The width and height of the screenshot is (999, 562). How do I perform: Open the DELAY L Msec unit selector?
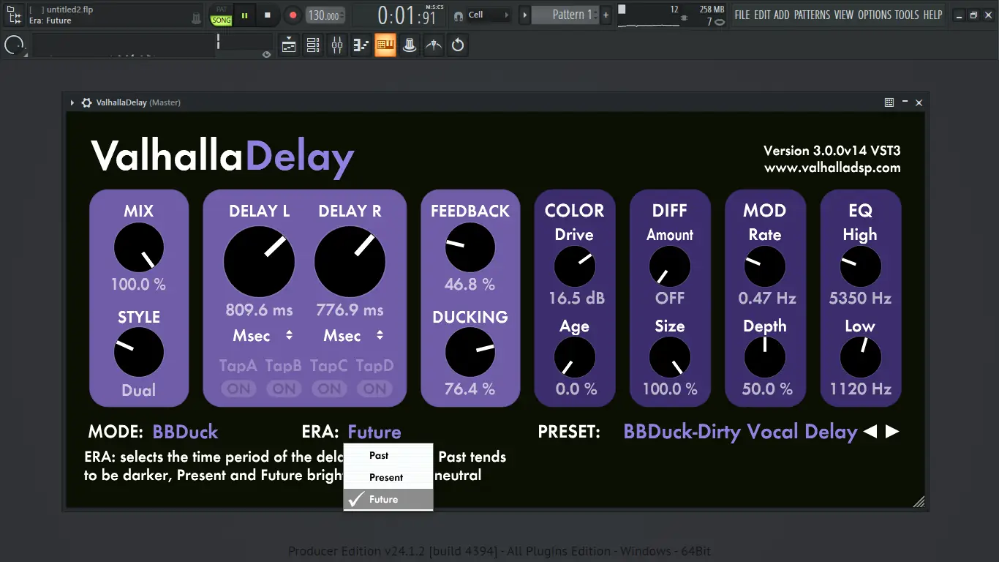263,336
